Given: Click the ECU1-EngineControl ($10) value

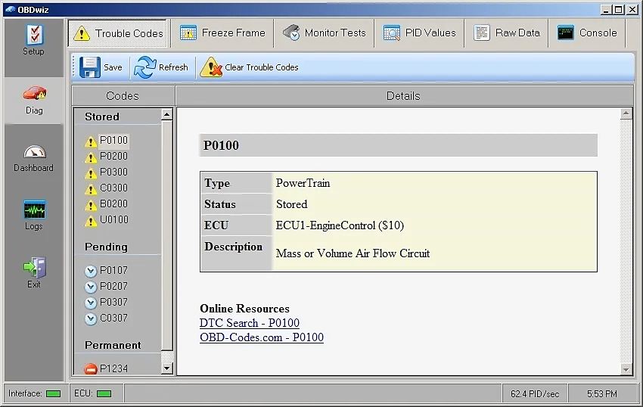Looking at the screenshot, I should (340, 225).
